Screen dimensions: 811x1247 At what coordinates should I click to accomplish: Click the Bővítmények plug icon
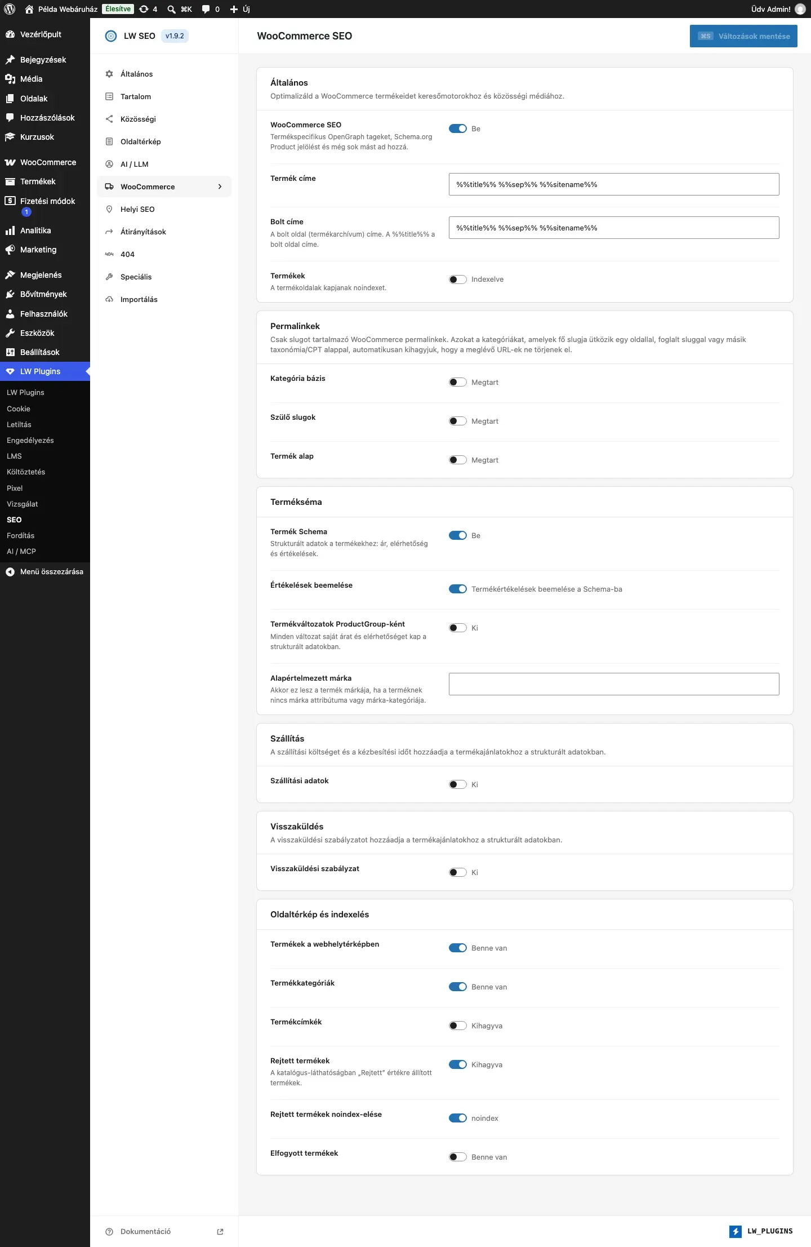(x=10, y=294)
